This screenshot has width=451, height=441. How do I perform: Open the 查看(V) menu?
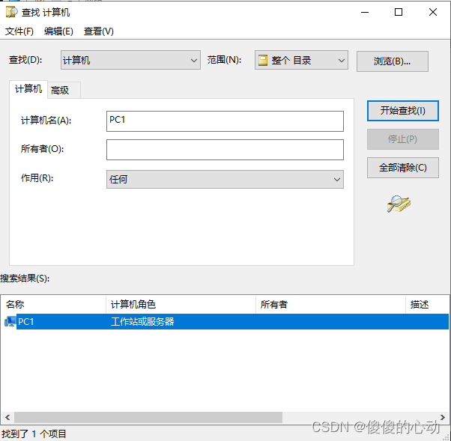point(99,31)
